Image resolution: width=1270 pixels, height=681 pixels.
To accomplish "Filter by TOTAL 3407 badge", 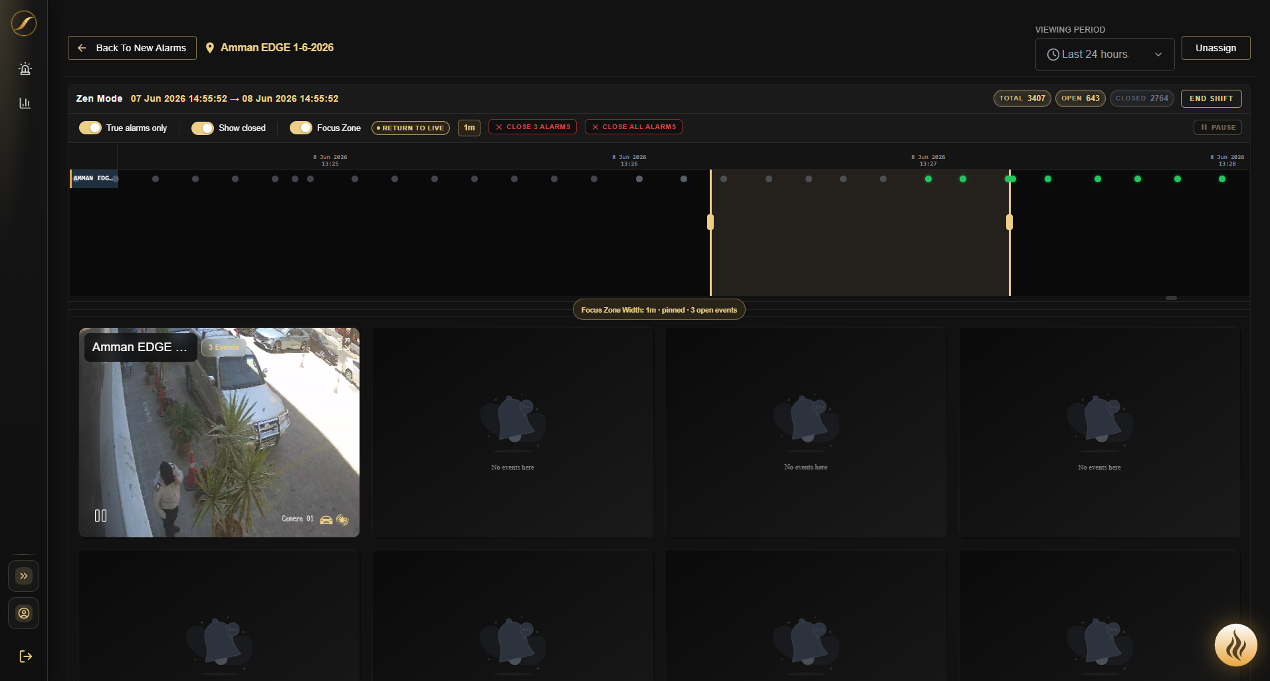I will 1022,98.
